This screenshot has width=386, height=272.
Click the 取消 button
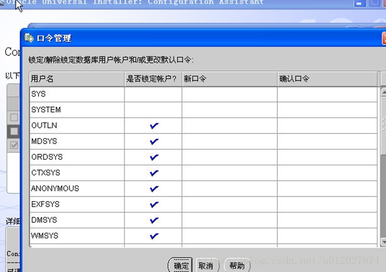point(207,265)
